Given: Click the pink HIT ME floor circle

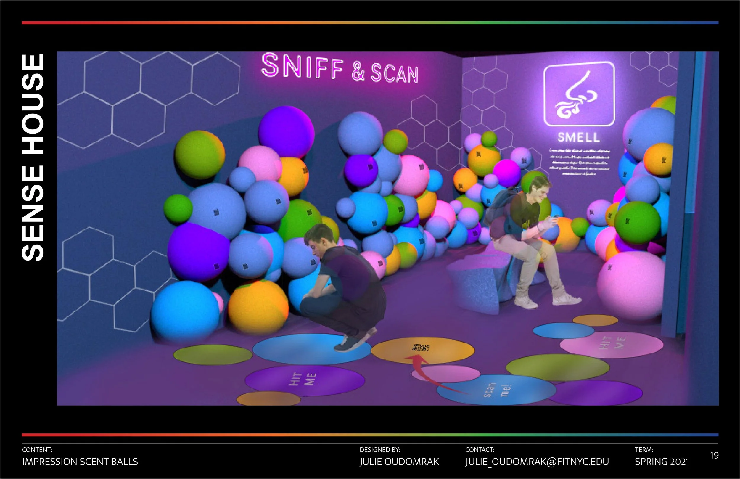Looking at the screenshot, I should tap(612, 344).
